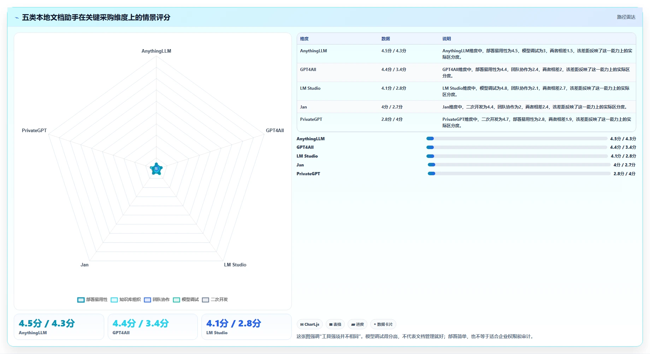The width and height of the screenshot is (650, 354).
Task: Click the Jan维度中 description cell
Action: point(535,107)
